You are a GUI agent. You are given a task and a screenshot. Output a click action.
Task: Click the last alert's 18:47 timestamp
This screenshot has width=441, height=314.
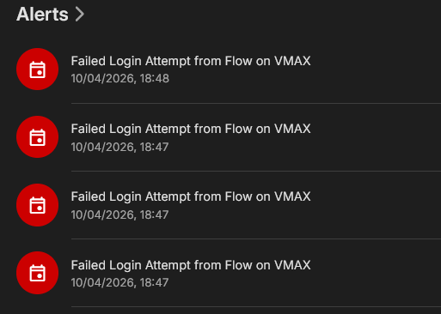point(119,282)
